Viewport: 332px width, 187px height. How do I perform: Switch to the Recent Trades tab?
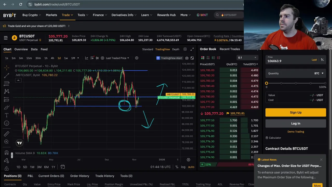(x=230, y=49)
